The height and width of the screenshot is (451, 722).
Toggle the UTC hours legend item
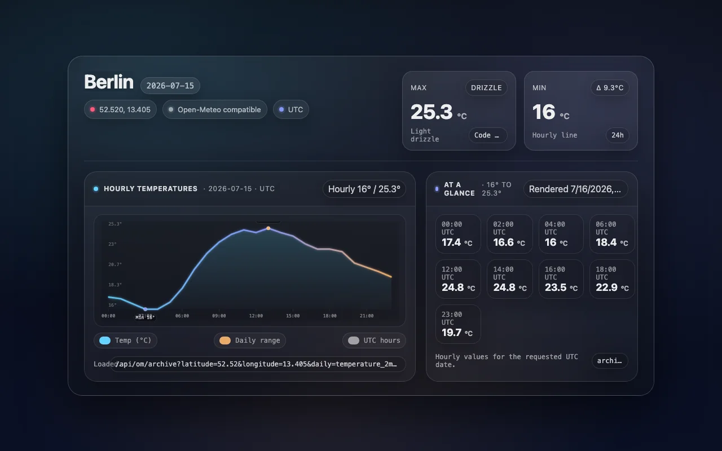[x=374, y=341]
